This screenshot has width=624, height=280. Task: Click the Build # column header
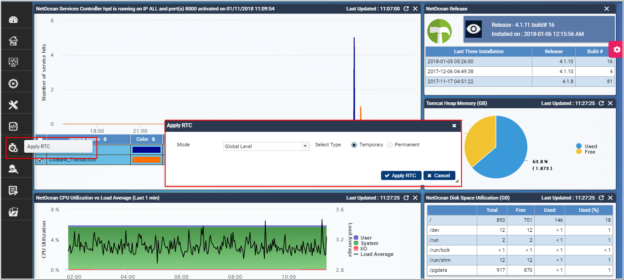pos(595,51)
